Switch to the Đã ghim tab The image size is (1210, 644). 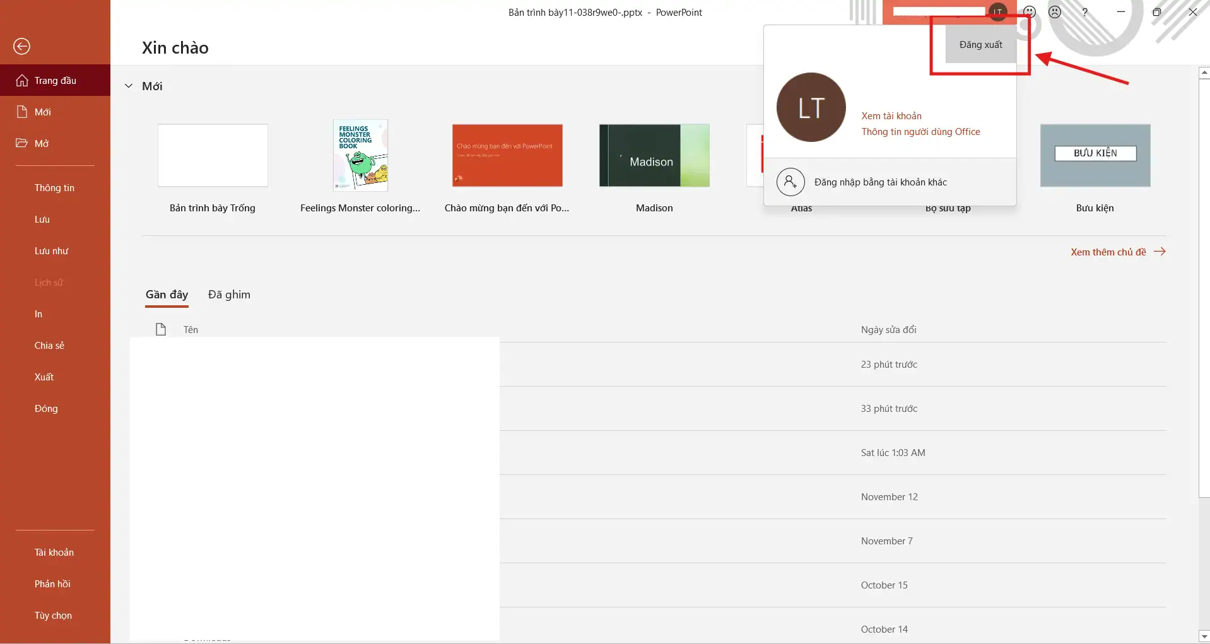tap(229, 295)
